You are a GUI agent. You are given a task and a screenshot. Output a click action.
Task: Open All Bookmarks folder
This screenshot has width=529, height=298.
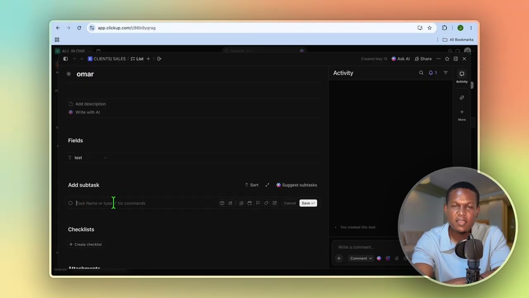(458, 40)
